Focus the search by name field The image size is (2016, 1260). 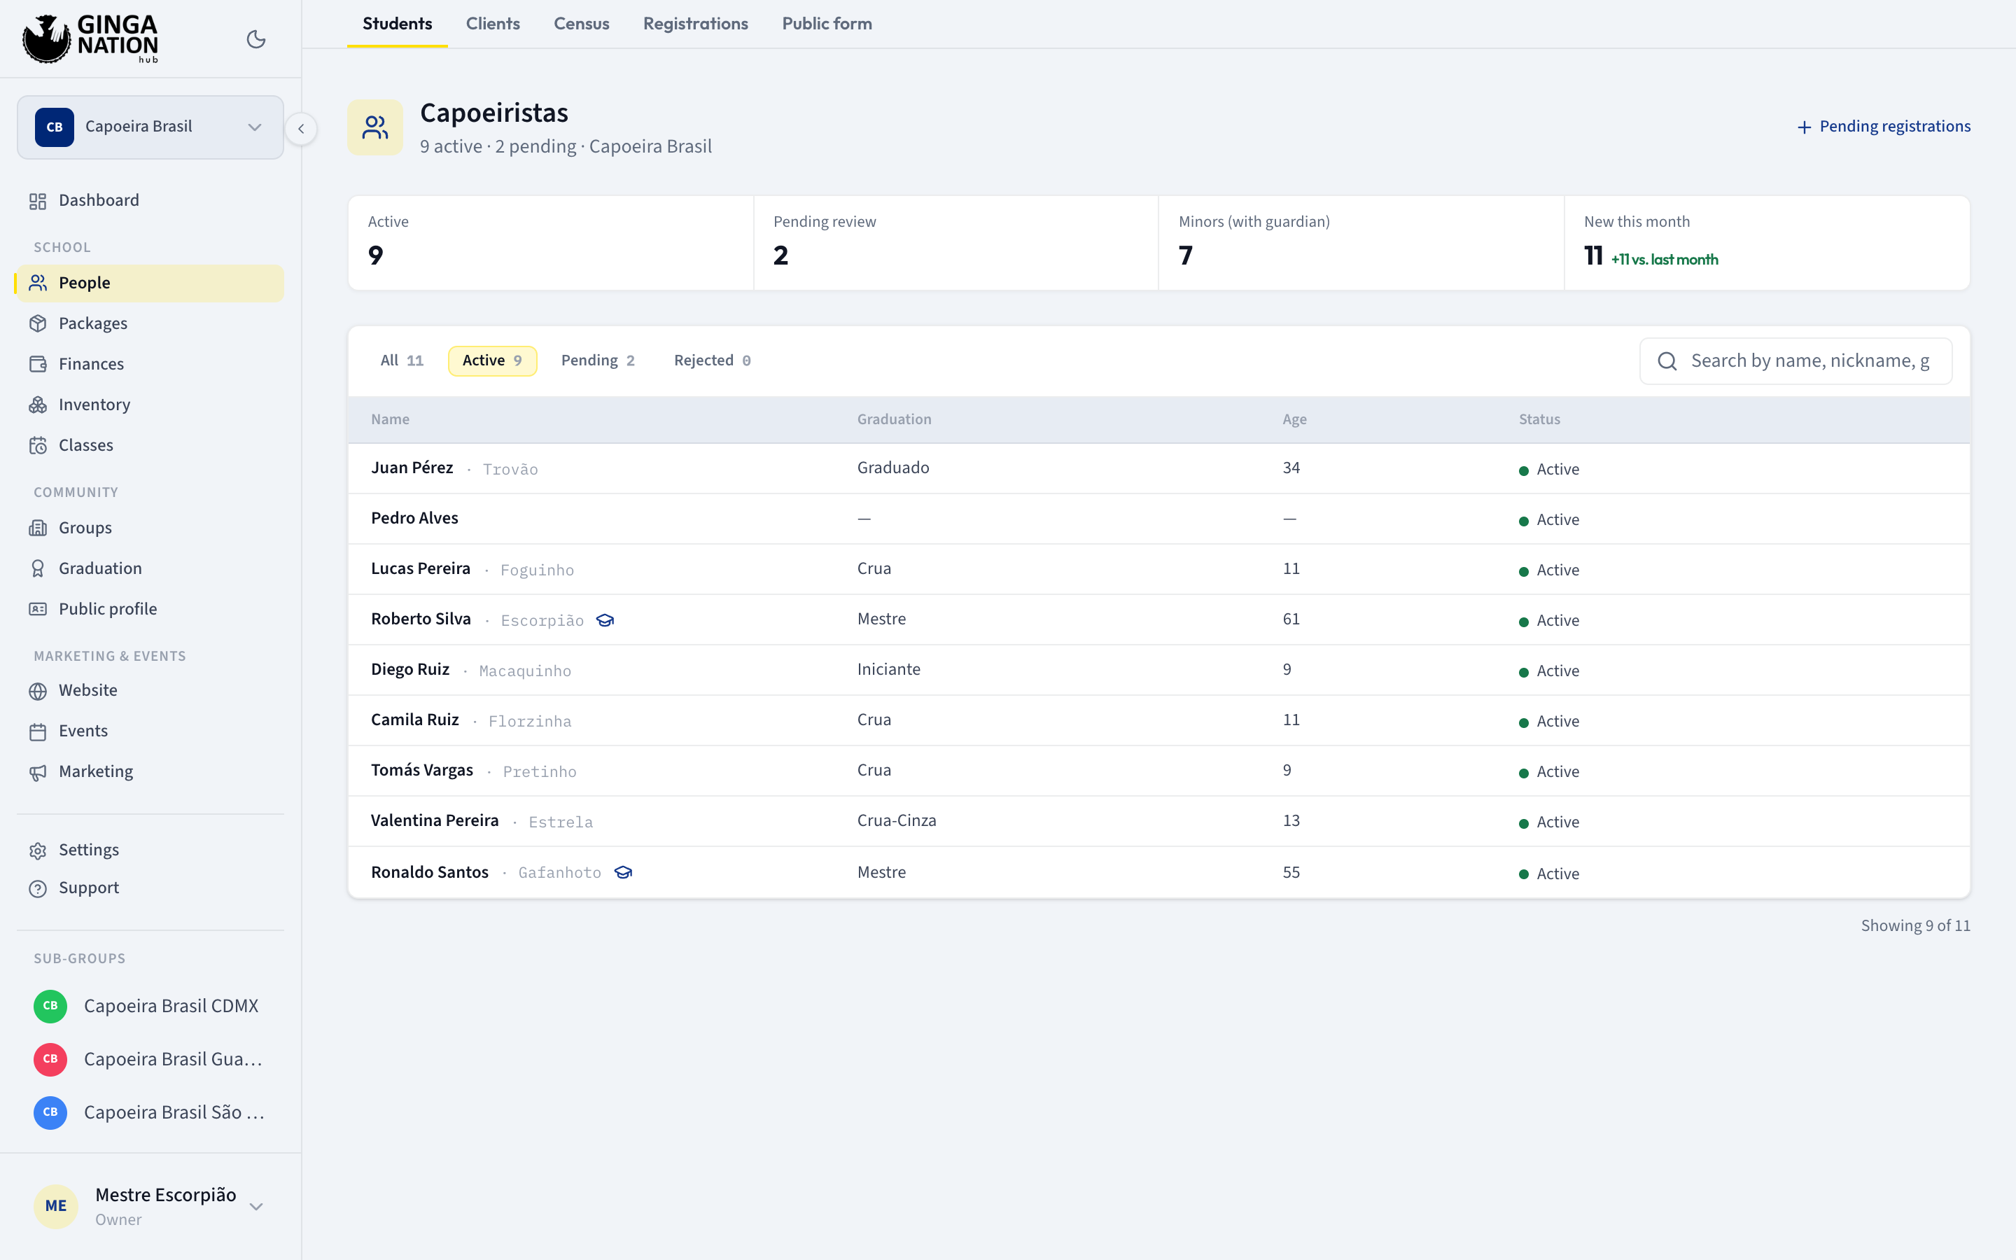1795,360
